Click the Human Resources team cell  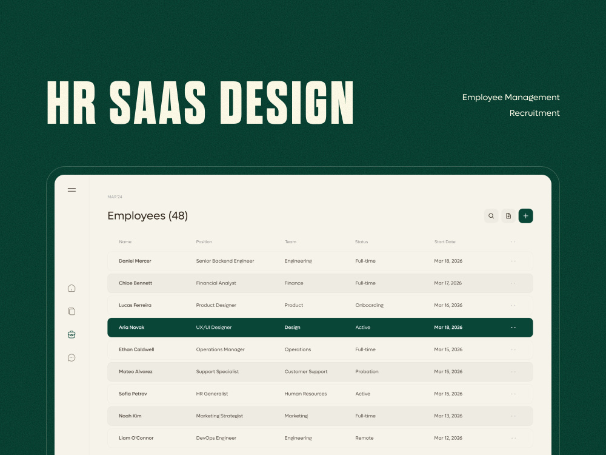[x=305, y=394]
